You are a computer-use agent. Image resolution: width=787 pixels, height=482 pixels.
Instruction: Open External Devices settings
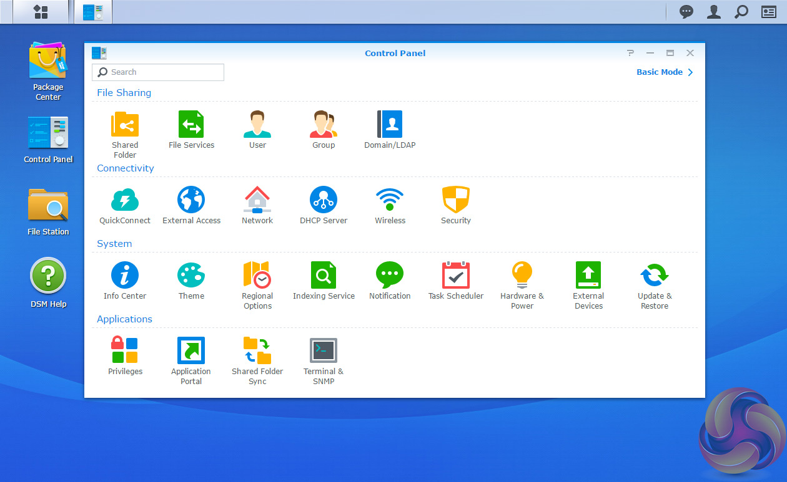pos(588,285)
